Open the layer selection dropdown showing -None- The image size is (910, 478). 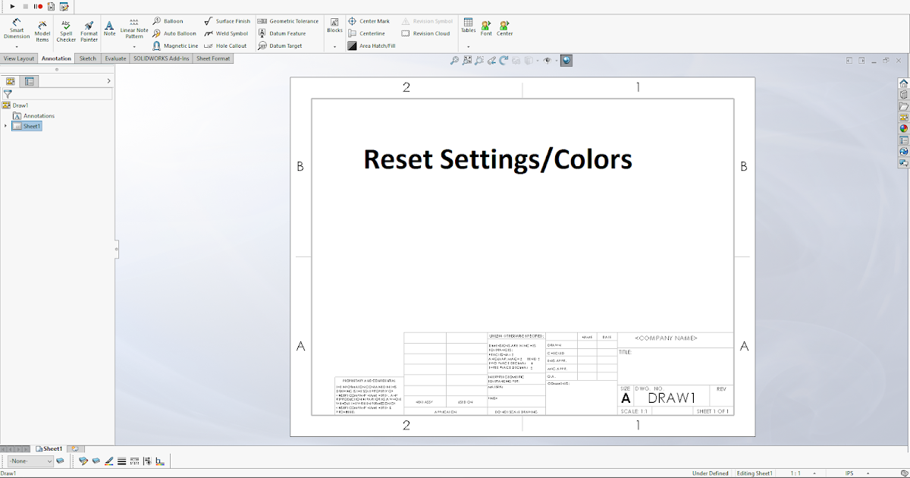click(x=29, y=461)
